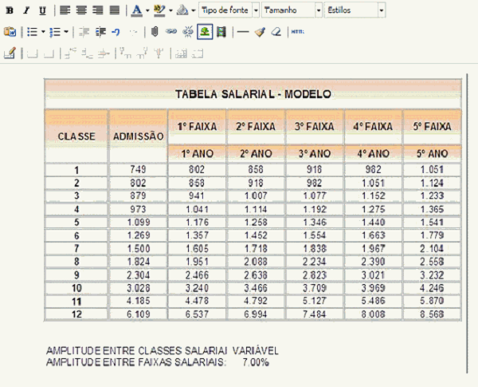Center align the text
Screen dimensions: 478x387
tap(80, 10)
